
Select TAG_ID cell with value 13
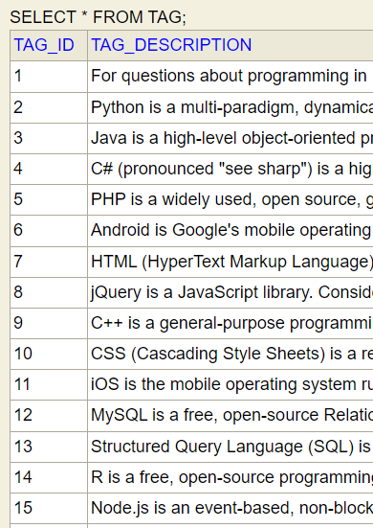click(x=49, y=448)
